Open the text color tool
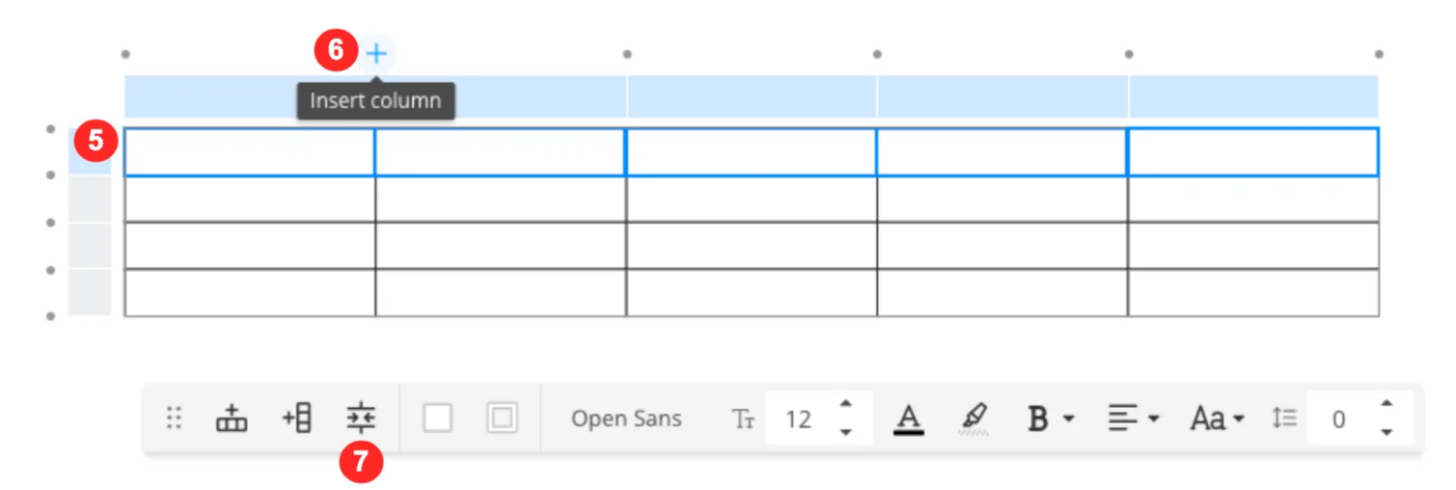This screenshot has width=1456, height=490. point(908,419)
